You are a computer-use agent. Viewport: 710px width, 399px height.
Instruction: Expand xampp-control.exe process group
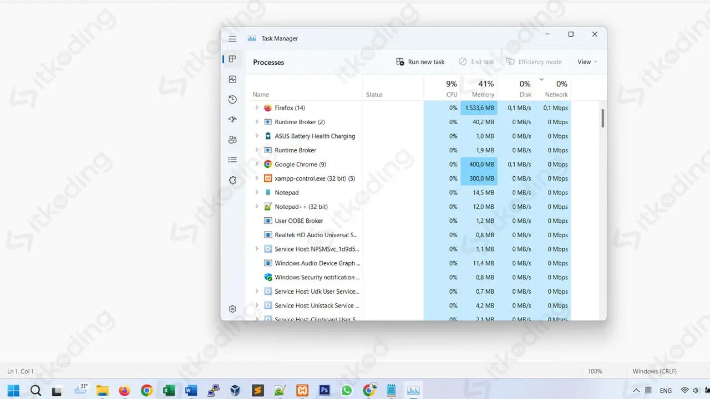pos(257,178)
